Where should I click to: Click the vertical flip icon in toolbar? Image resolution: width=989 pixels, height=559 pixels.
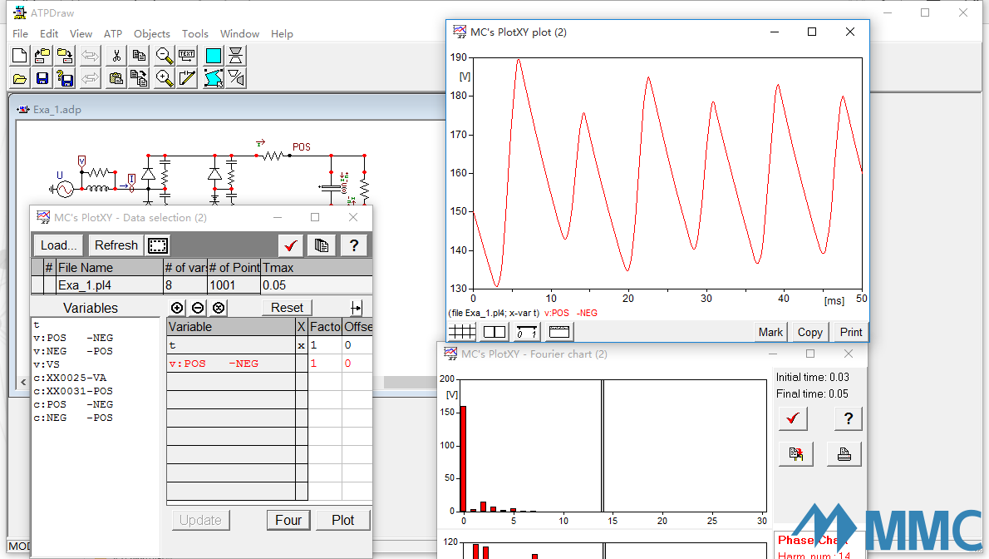(236, 56)
